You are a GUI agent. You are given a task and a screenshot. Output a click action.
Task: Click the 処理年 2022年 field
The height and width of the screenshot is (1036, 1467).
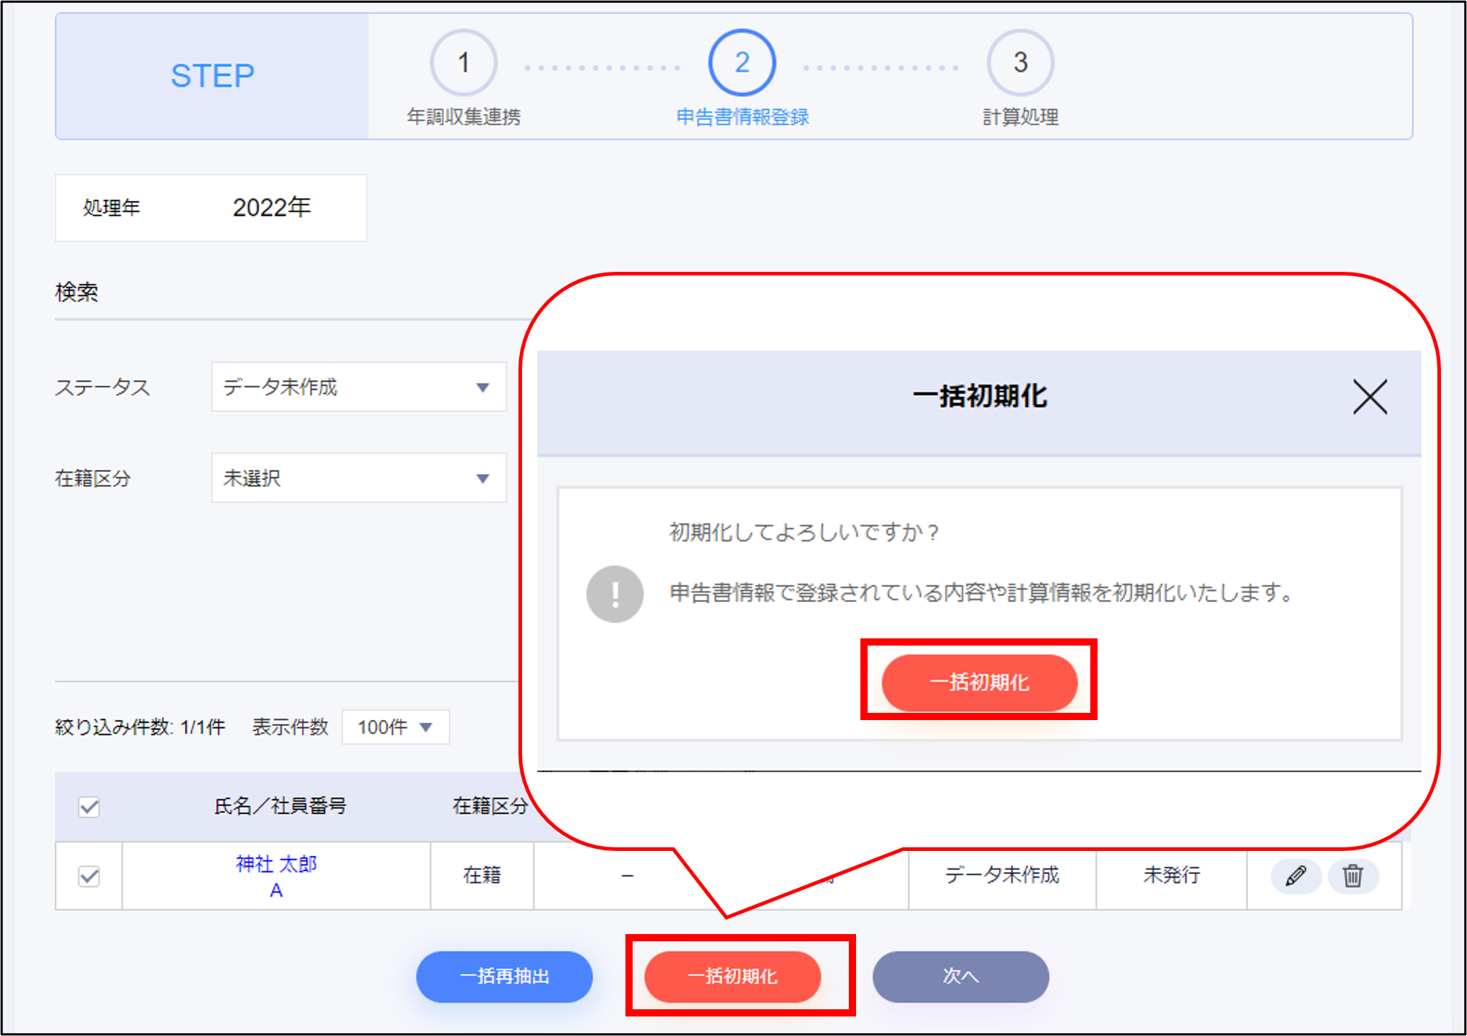tap(271, 208)
